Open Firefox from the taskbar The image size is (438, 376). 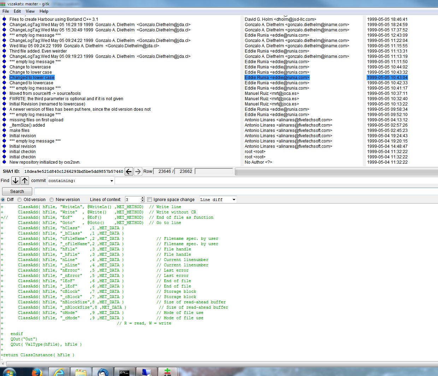(x=37, y=372)
